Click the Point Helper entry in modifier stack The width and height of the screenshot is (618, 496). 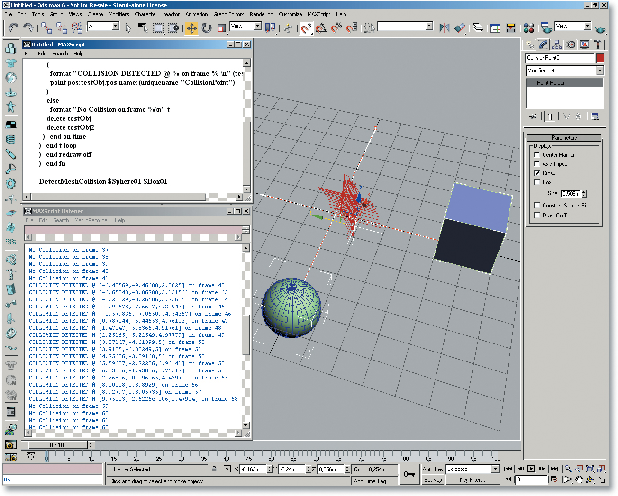(564, 83)
